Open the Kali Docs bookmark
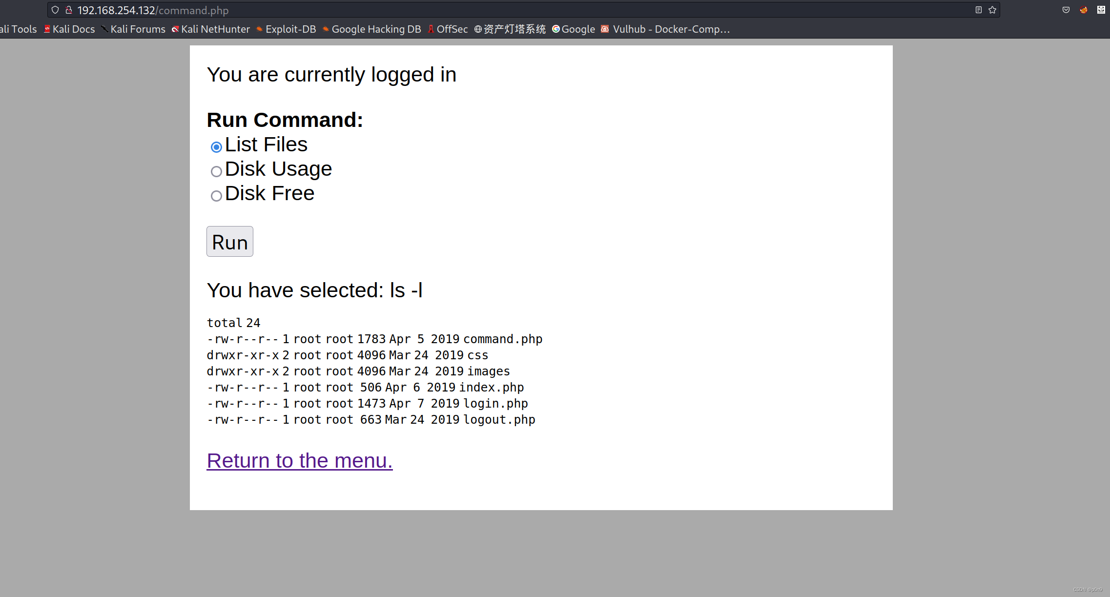 [x=69, y=29]
